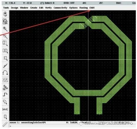Open the Connectivity menu
The image size is (137, 129).
coord(60,8)
